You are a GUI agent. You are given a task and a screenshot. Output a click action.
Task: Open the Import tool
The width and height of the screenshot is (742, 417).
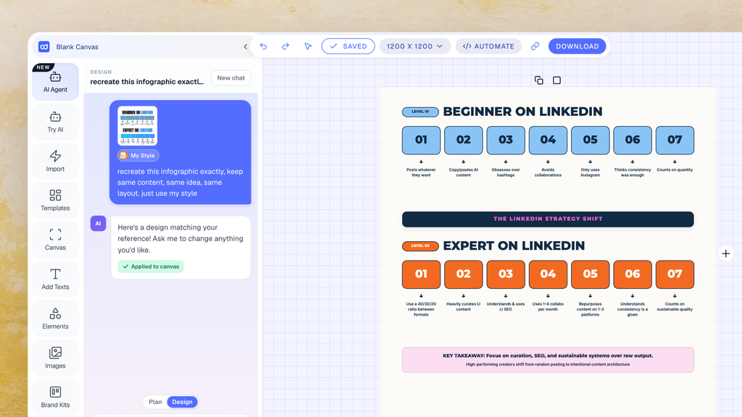click(55, 161)
